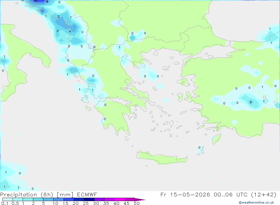Image resolution: width=280 pixels, height=205 pixels.
Task: Click the "10" legend label
Action: 55,203
